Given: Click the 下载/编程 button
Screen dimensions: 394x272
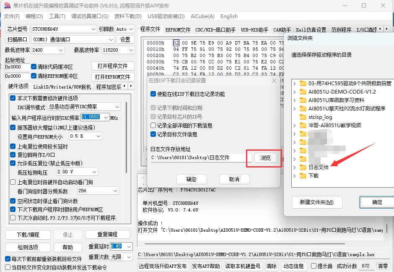Looking at the screenshot, I should click(28, 235).
